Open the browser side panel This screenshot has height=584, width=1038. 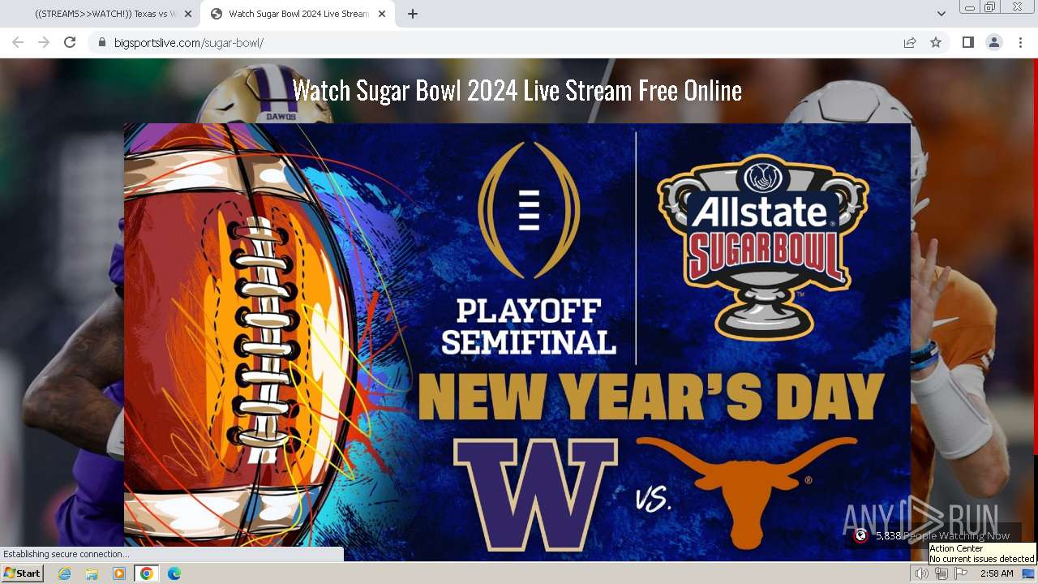[x=968, y=42]
